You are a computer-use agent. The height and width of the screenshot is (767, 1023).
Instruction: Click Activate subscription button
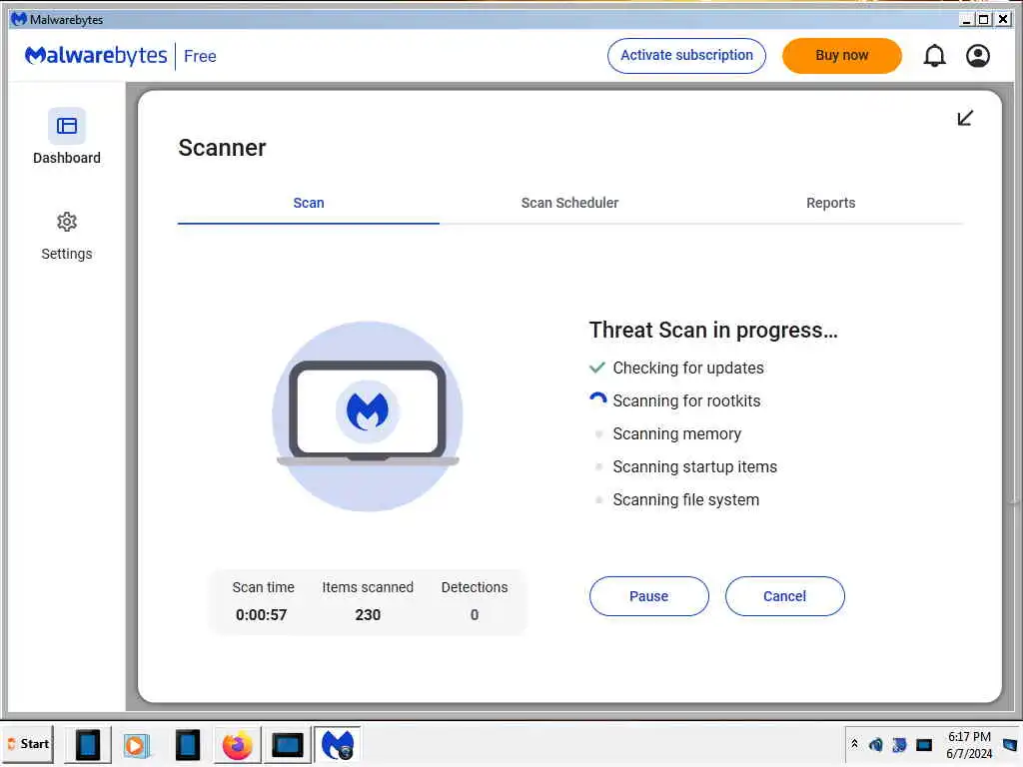(x=686, y=56)
